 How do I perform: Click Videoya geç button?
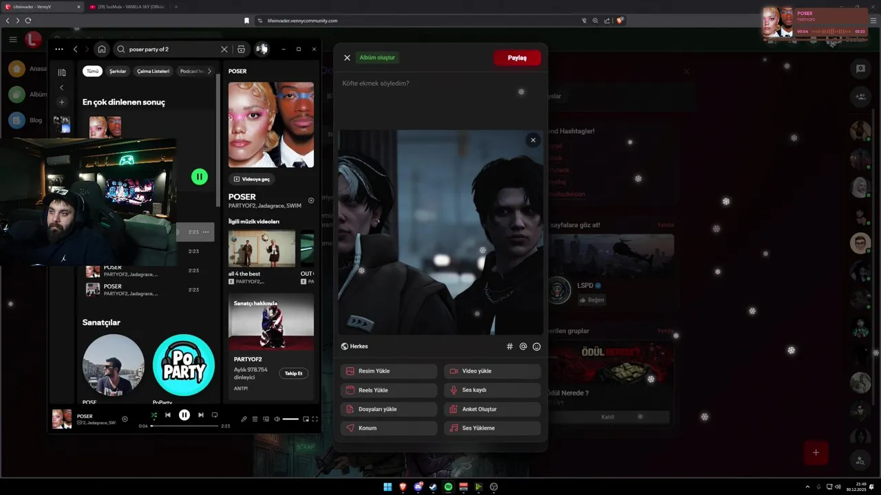tap(252, 179)
